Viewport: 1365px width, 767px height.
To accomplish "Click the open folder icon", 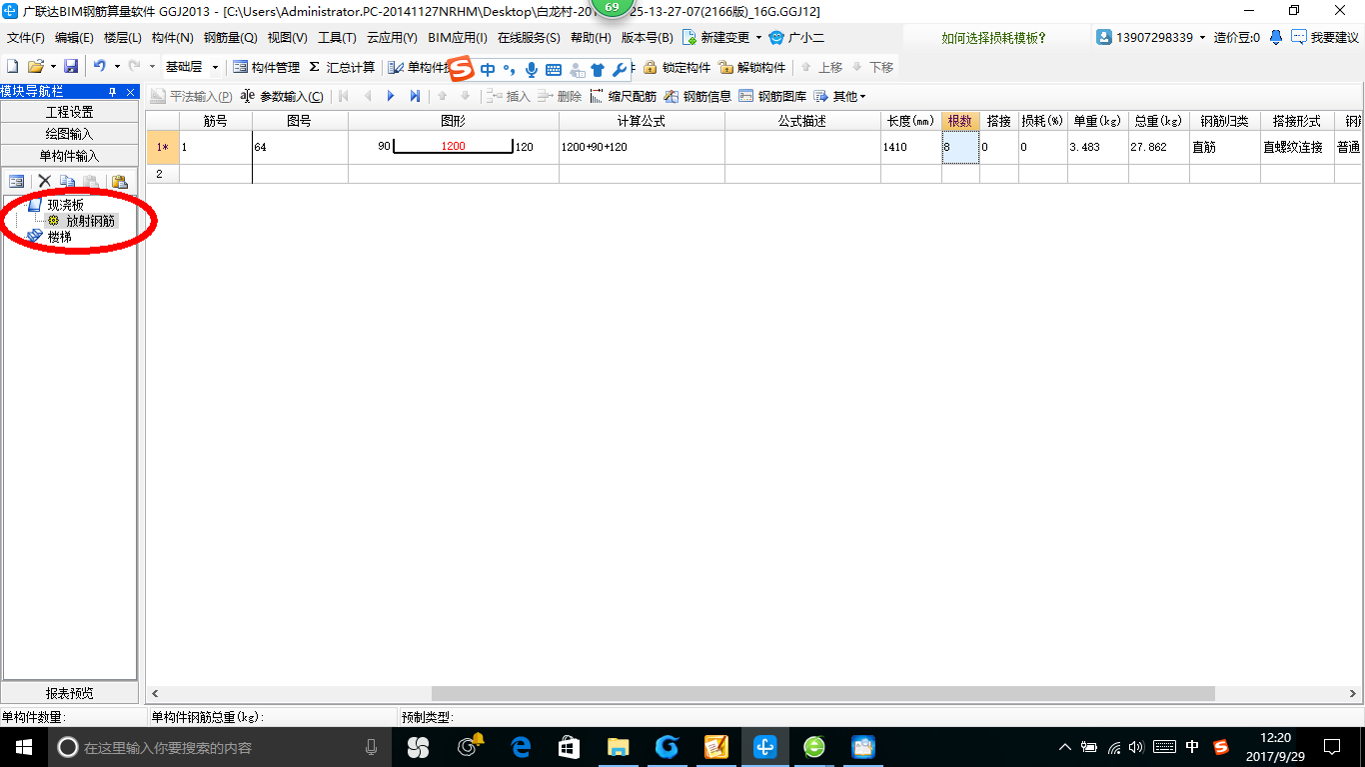I will pos(35,67).
